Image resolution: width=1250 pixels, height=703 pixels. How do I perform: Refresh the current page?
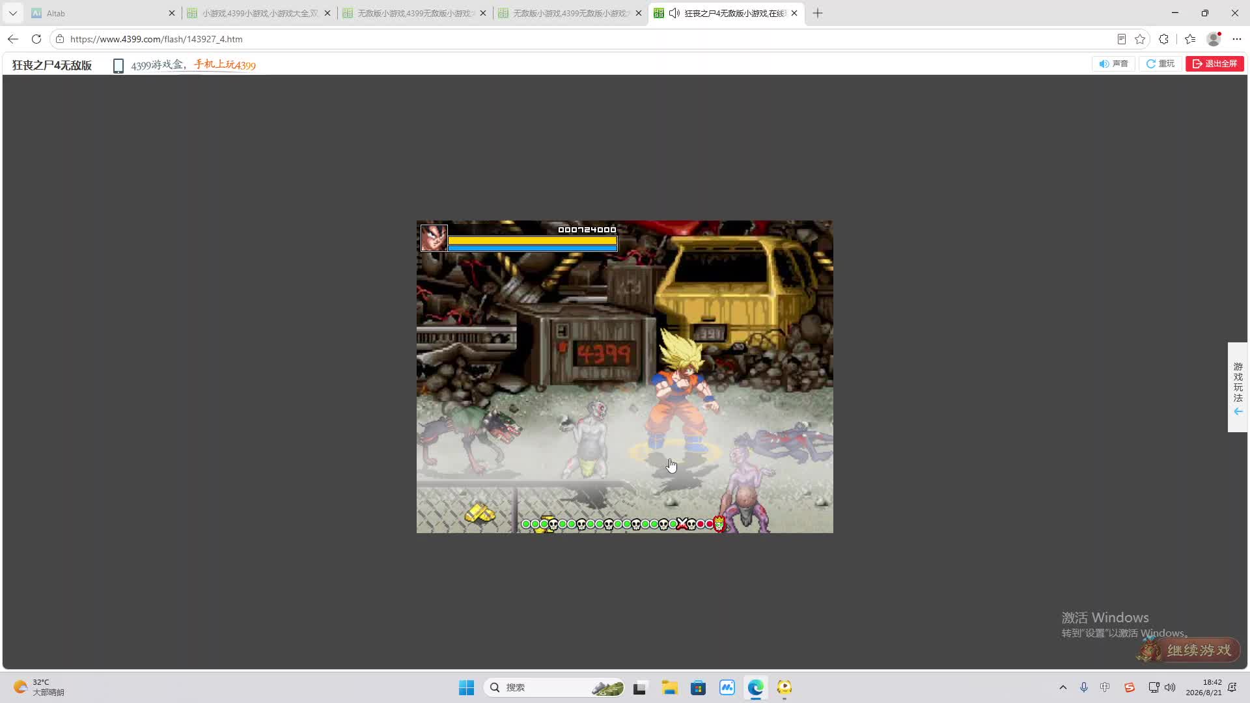36,39
